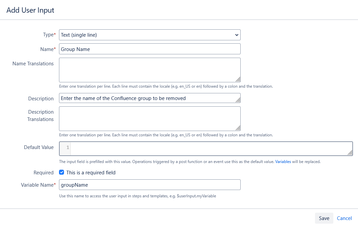Click into the Variable Name field

click(150, 185)
